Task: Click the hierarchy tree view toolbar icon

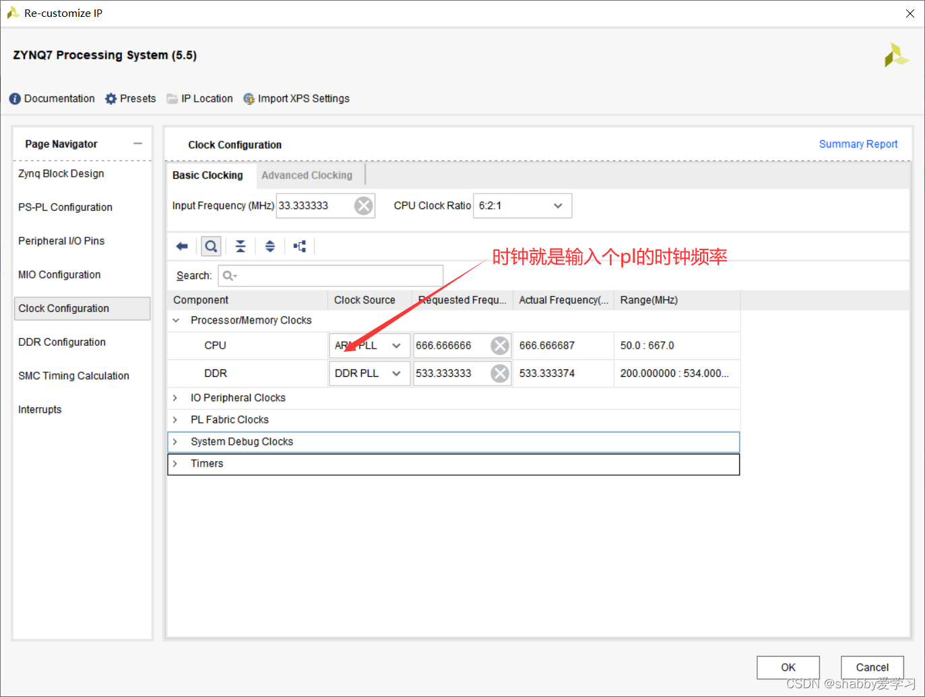Action: pyautogui.click(x=300, y=247)
